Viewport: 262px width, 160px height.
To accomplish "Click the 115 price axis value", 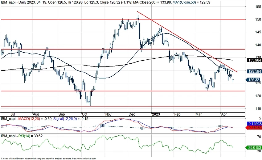I will coord(258,108).
